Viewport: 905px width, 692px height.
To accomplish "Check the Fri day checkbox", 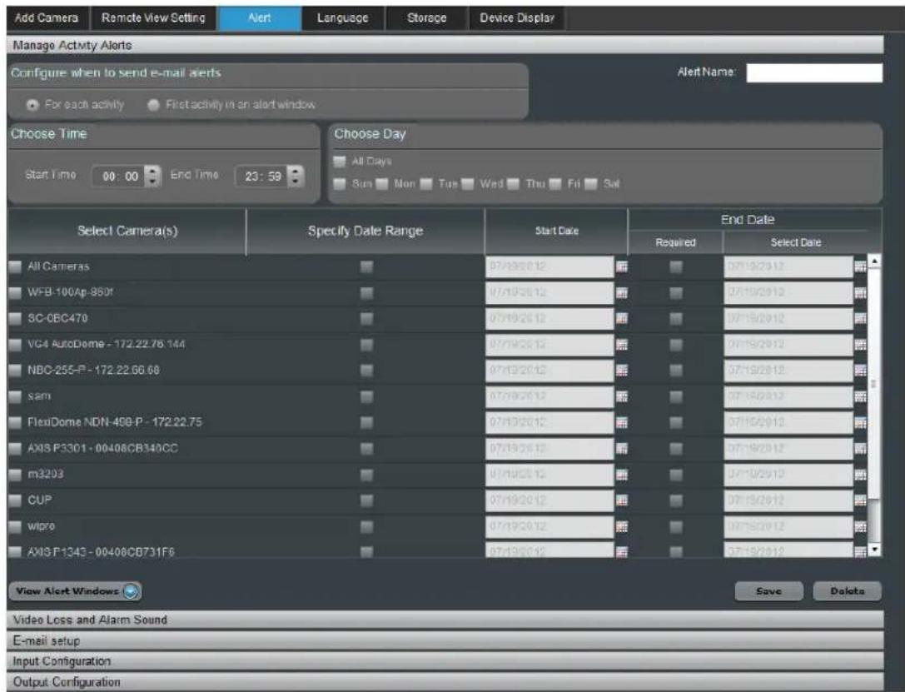I will (x=555, y=184).
